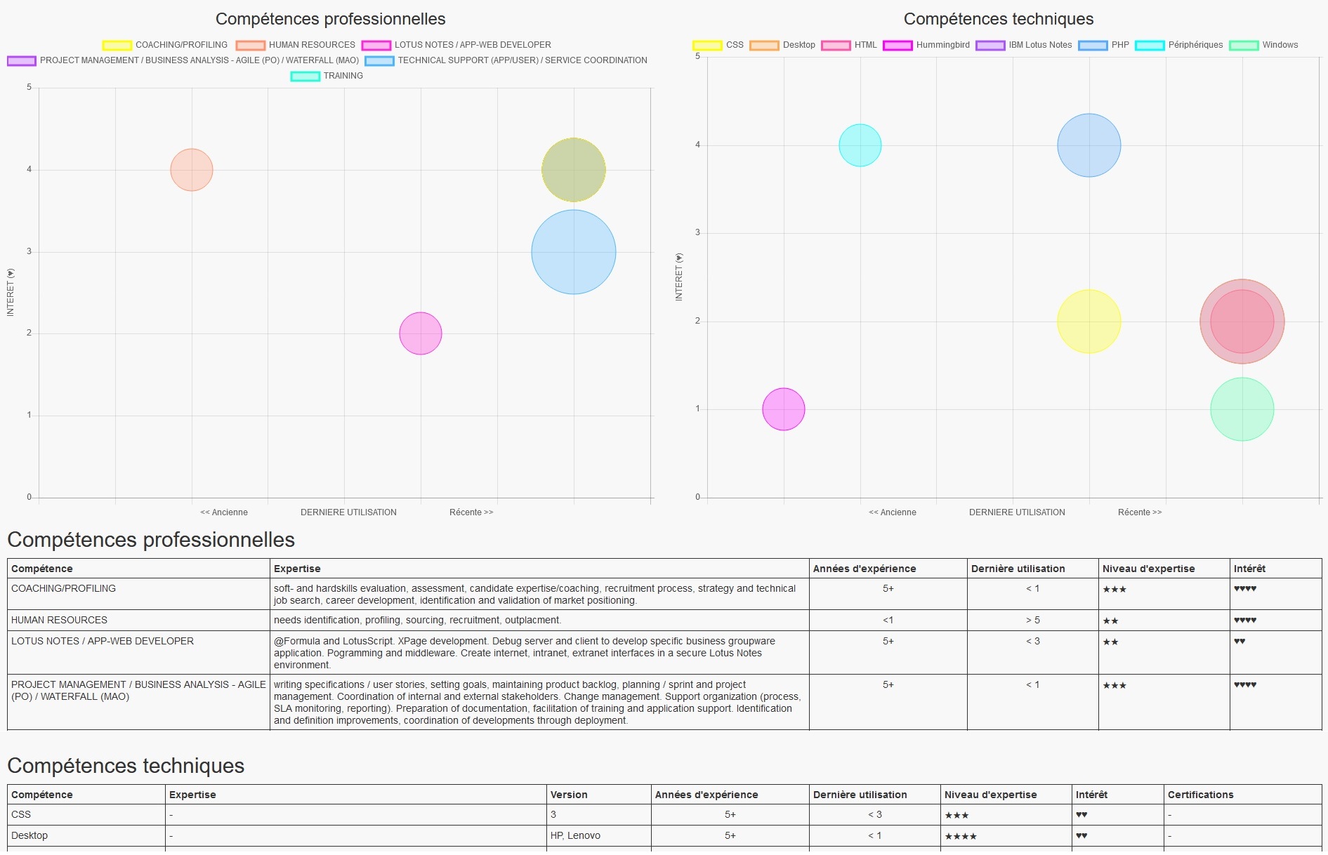
Task: Click the '< 3' last-use value in the CSS row
Action: [875, 814]
